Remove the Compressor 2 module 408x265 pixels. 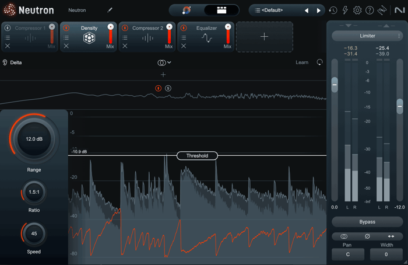125,46
